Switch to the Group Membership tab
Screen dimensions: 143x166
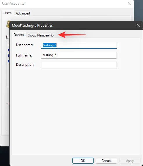41,35
